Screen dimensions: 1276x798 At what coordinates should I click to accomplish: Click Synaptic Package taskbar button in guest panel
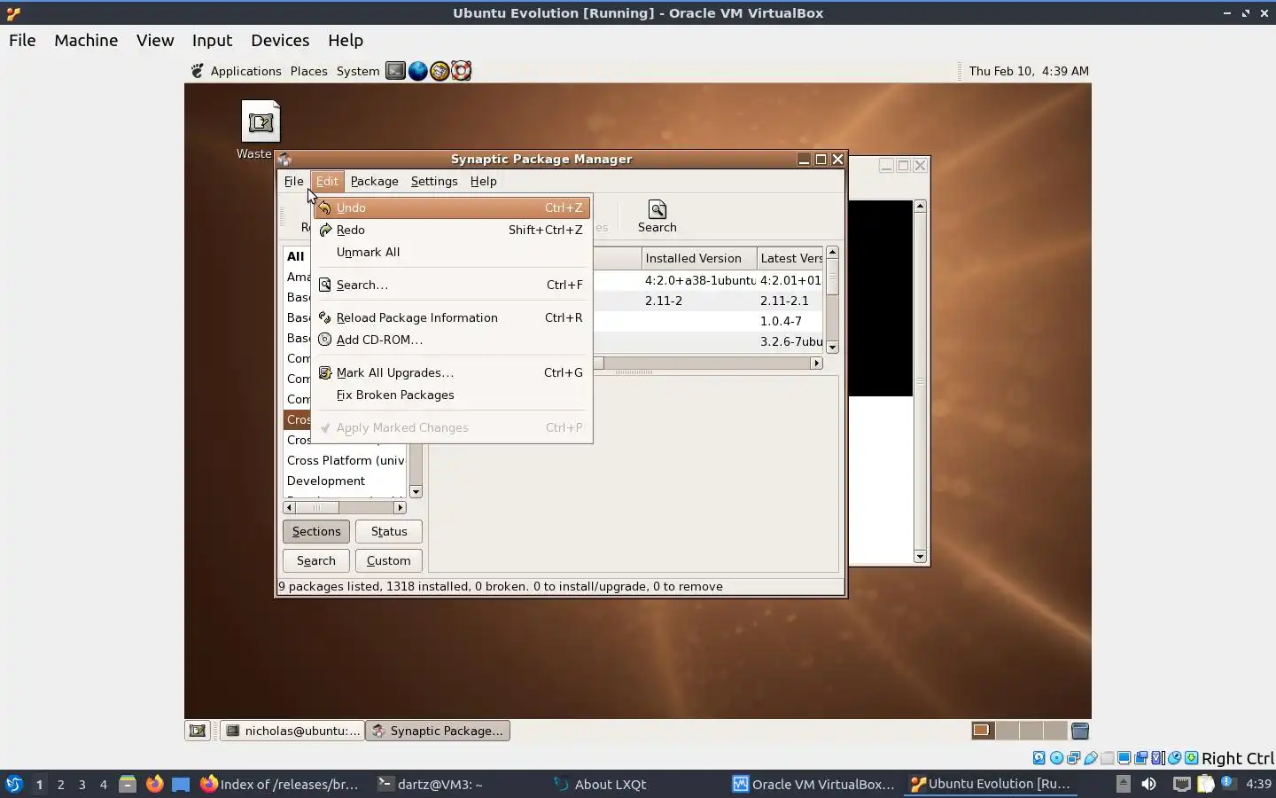(438, 731)
